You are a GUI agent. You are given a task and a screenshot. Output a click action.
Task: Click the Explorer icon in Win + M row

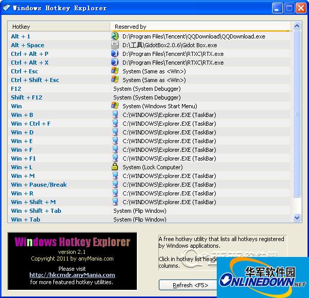point(115,175)
